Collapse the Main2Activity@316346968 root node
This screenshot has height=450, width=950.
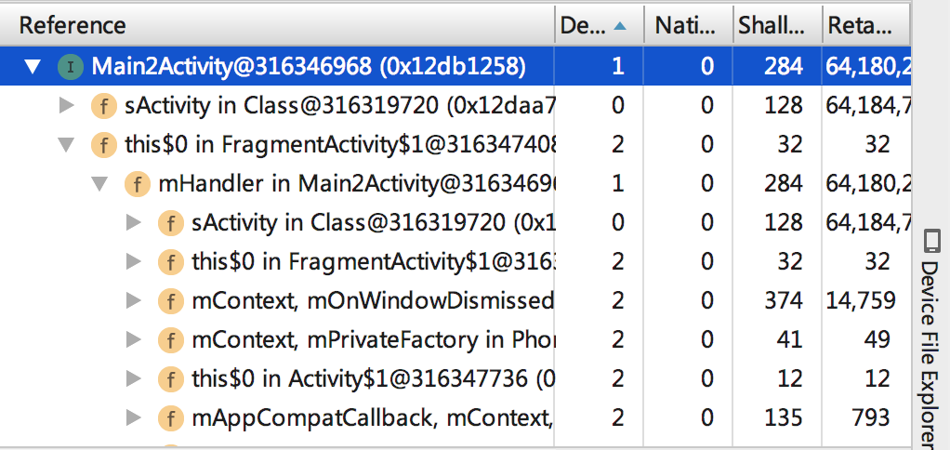(x=33, y=67)
